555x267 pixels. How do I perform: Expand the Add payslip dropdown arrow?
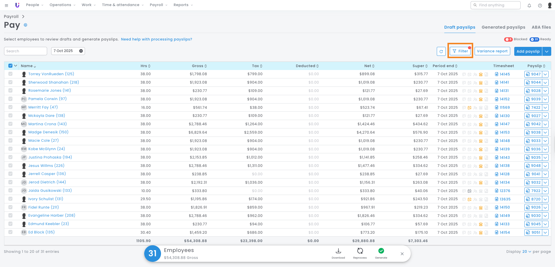pos(547,51)
